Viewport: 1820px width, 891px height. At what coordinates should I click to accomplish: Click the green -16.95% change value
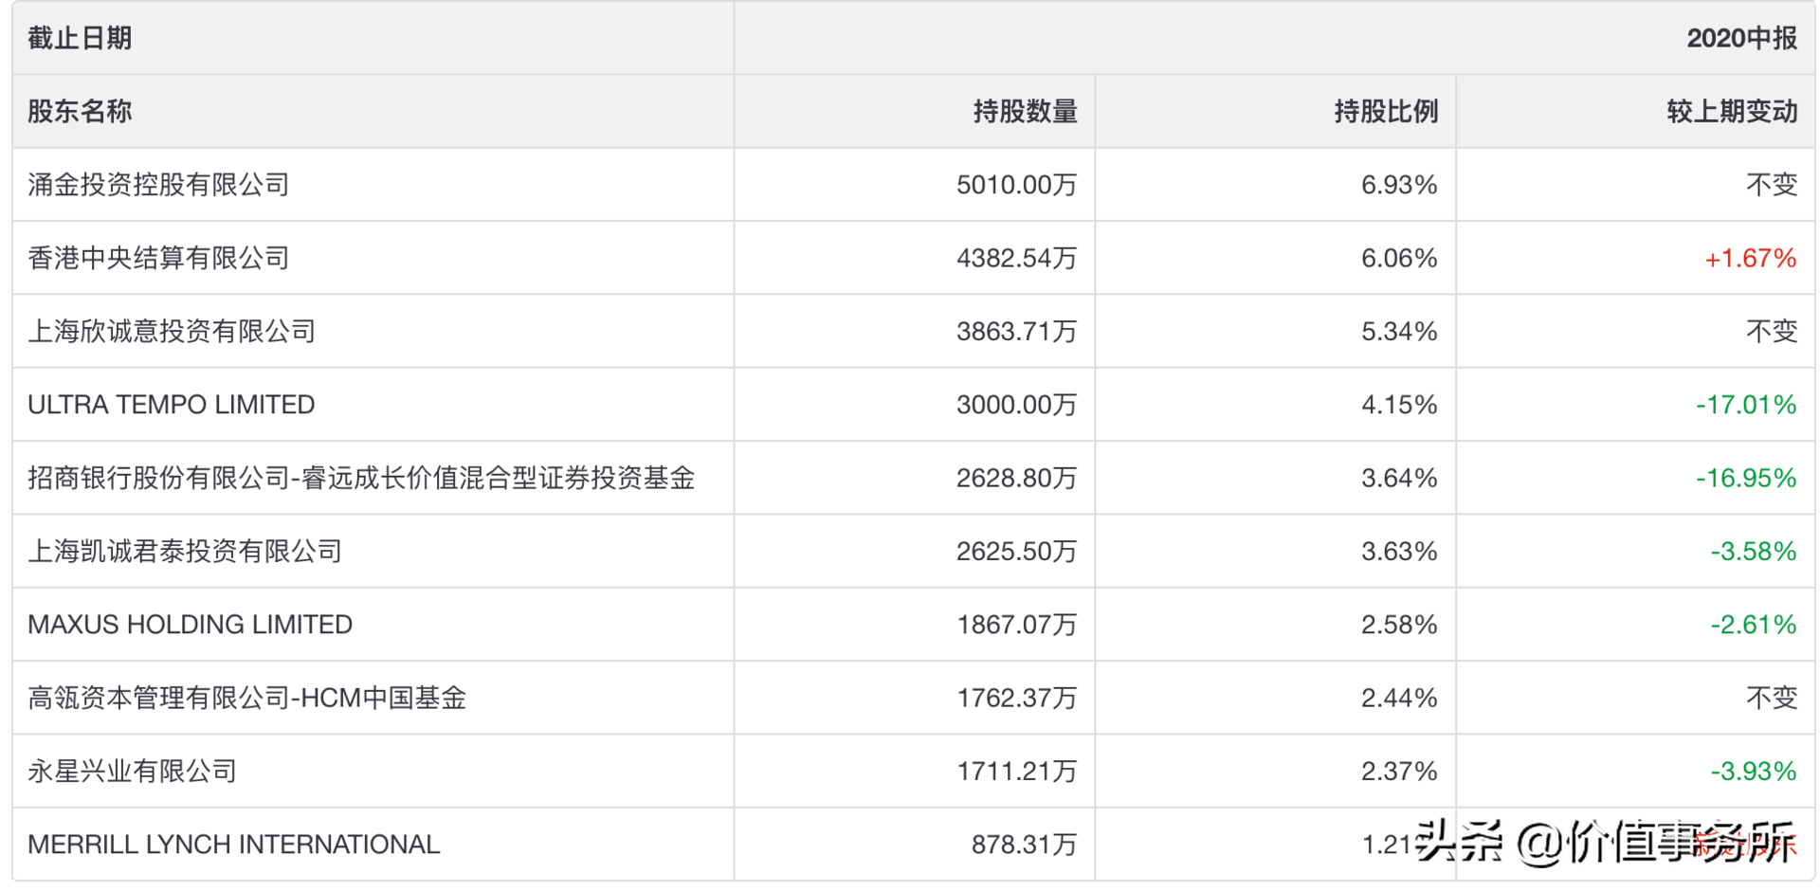point(1746,478)
